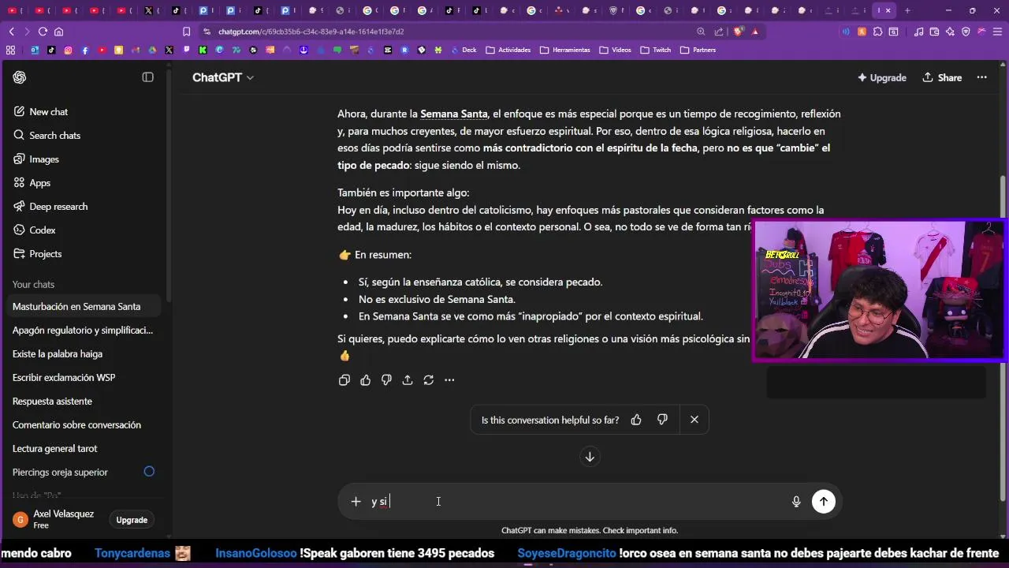Share this conversation
The width and height of the screenshot is (1009, 568).
tap(942, 77)
